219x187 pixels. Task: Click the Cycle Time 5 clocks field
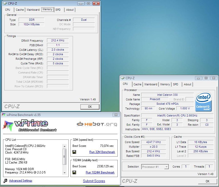coord(58,63)
